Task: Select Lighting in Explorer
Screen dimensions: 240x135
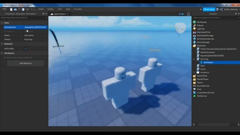Action: [201, 29]
